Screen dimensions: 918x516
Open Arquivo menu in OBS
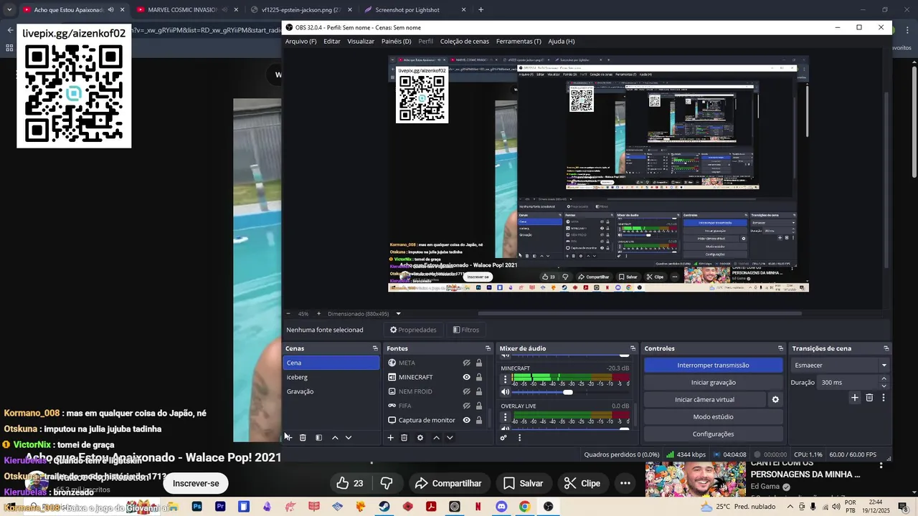[301, 42]
